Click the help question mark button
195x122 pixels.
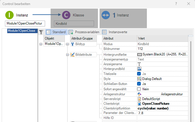(x=176, y=4)
